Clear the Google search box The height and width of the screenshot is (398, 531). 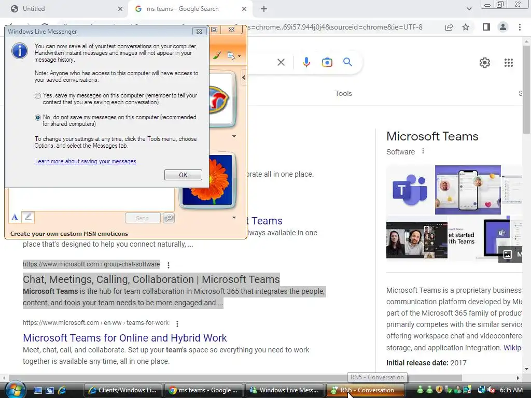pyautogui.click(x=281, y=62)
